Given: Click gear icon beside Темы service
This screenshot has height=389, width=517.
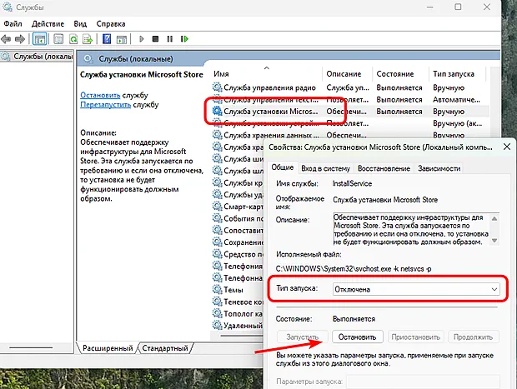Looking at the screenshot, I should point(217,290).
